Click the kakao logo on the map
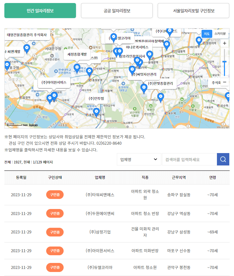234x276 pixels. coord(33,125)
